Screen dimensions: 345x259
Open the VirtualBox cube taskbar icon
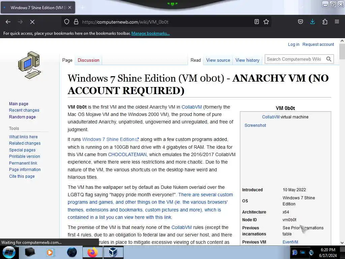coord(113,252)
